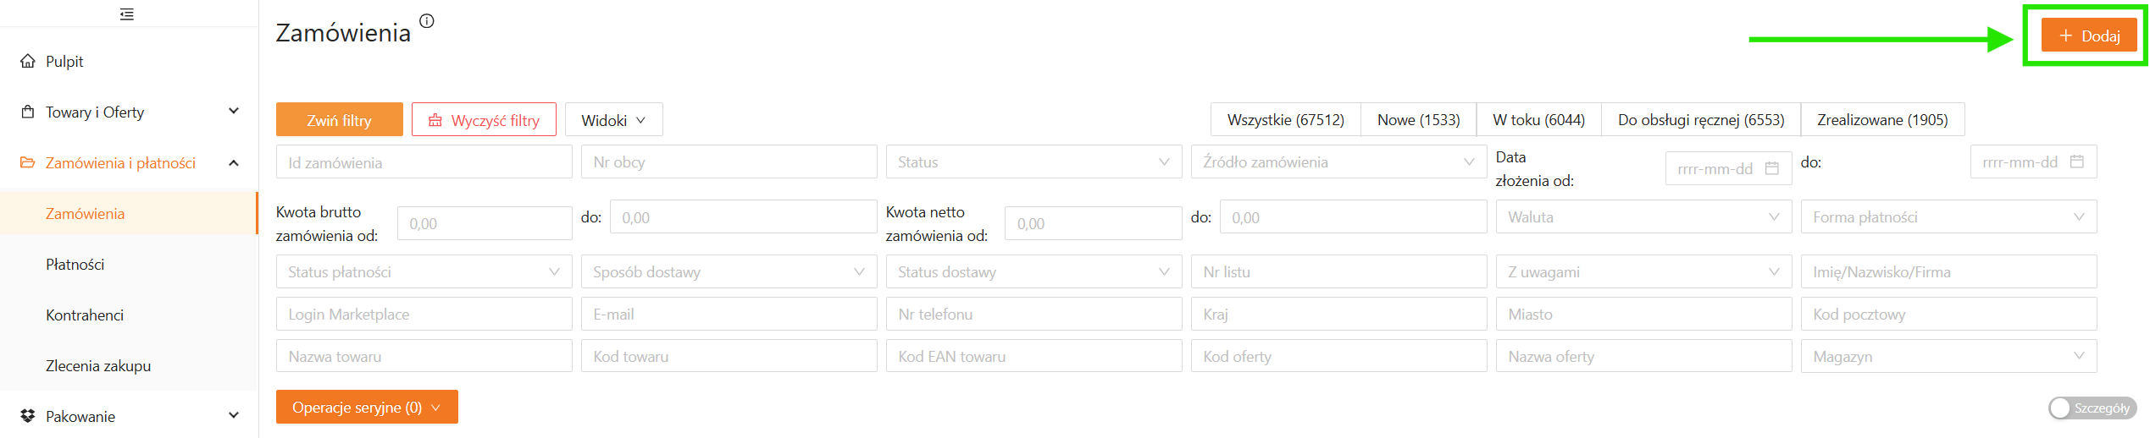Click the sidebar collapse menu icon

[x=127, y=14]
